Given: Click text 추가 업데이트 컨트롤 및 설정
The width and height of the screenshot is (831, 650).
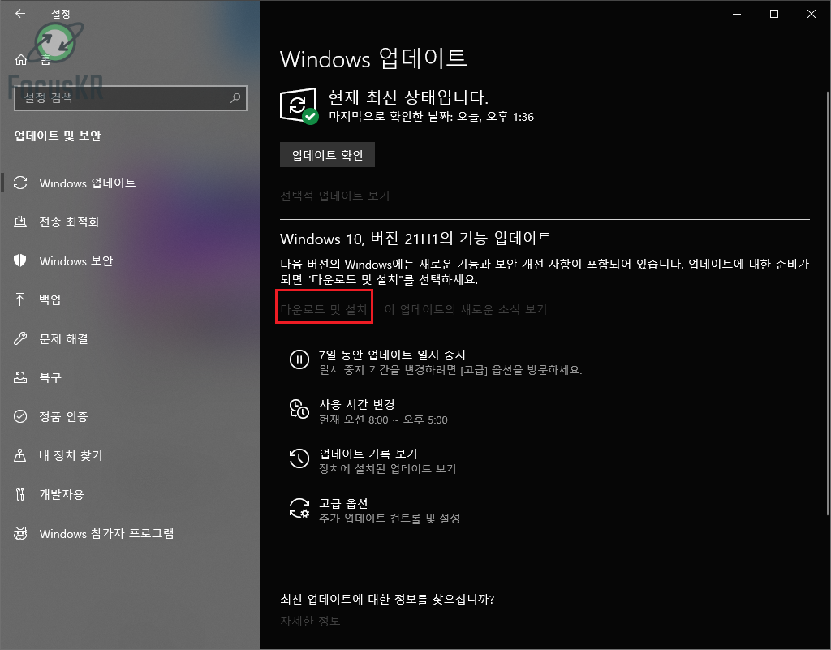Looking at the screenshot, I should pyautogui.click(x=389, y=518).
